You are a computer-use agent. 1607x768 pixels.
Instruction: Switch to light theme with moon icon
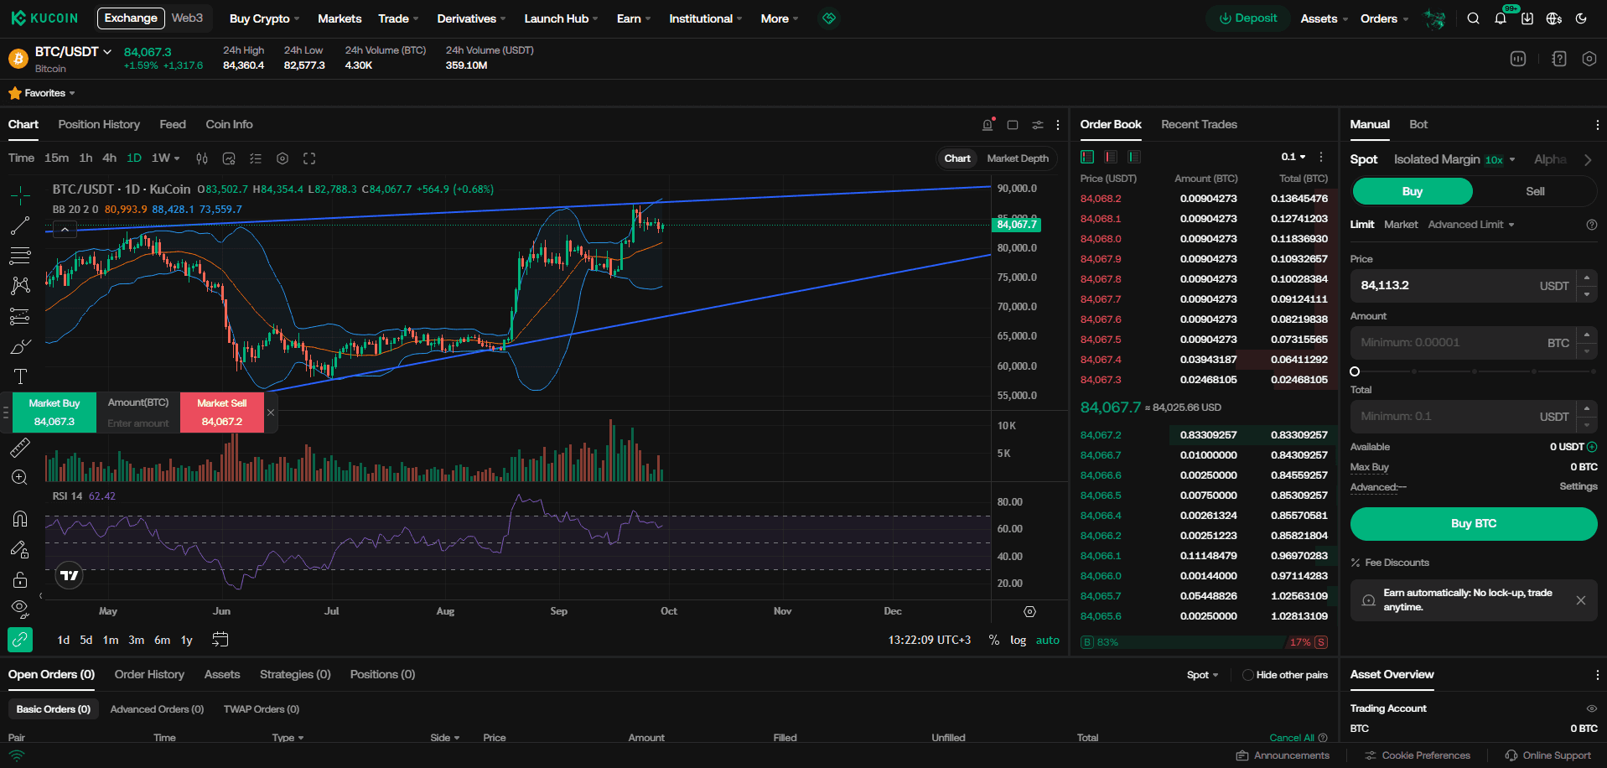coord(1581,18)
